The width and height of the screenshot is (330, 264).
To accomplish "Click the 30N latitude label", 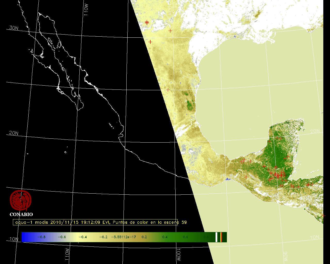I will pyautogui.click(x=14, y=28).
